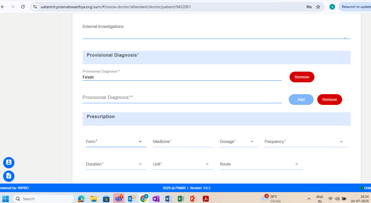Click the browser reload icon
The width and height of the screenshot is (371, 203).
(x=23, y=7)
